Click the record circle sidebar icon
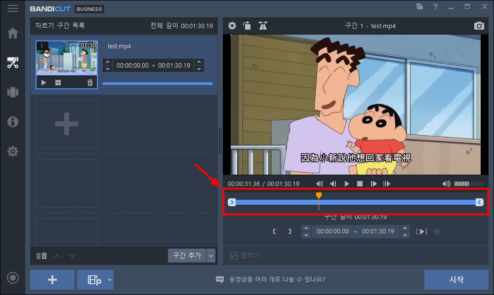 13,278
